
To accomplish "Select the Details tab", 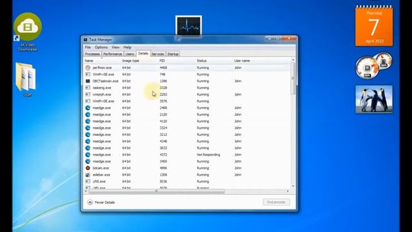I will (x=143, y=53).
